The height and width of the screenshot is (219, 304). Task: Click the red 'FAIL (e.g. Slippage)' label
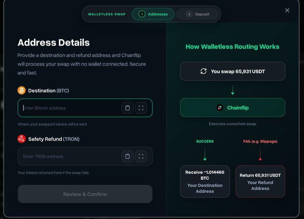[260, 141]
